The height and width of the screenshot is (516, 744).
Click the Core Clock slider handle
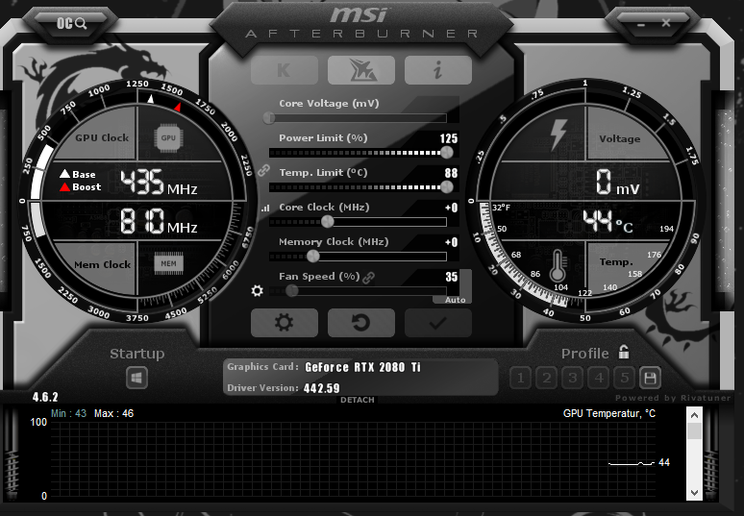[328, 221]
